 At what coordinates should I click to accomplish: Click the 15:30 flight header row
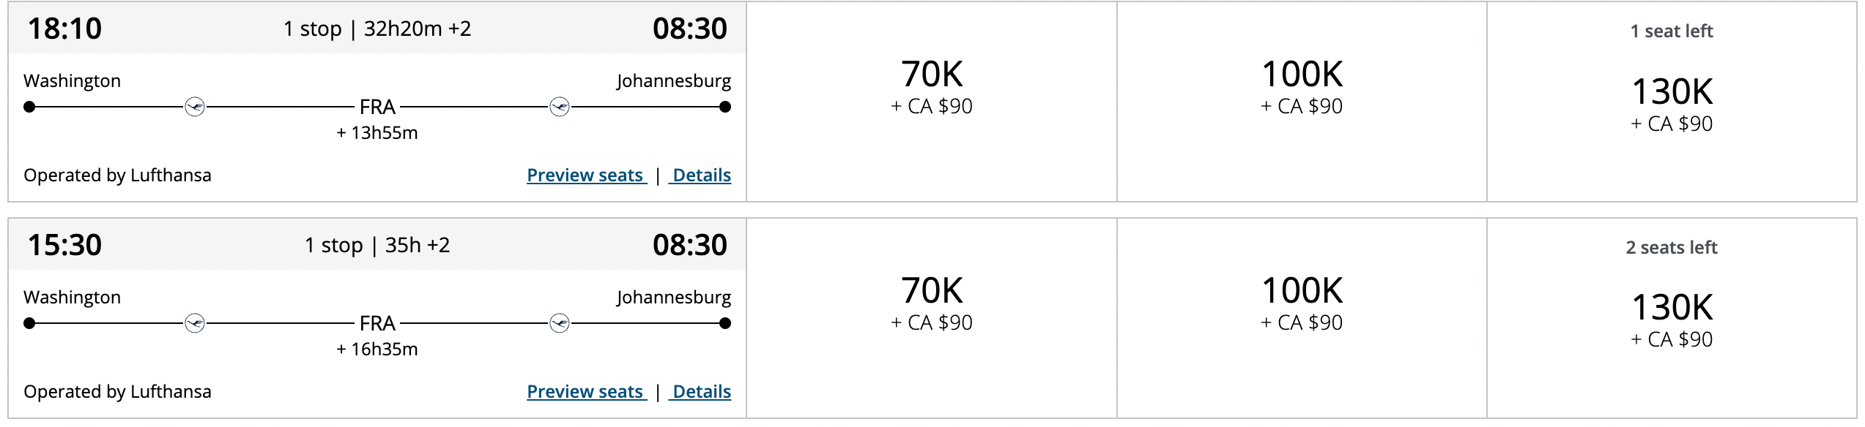tap(377, 245)
